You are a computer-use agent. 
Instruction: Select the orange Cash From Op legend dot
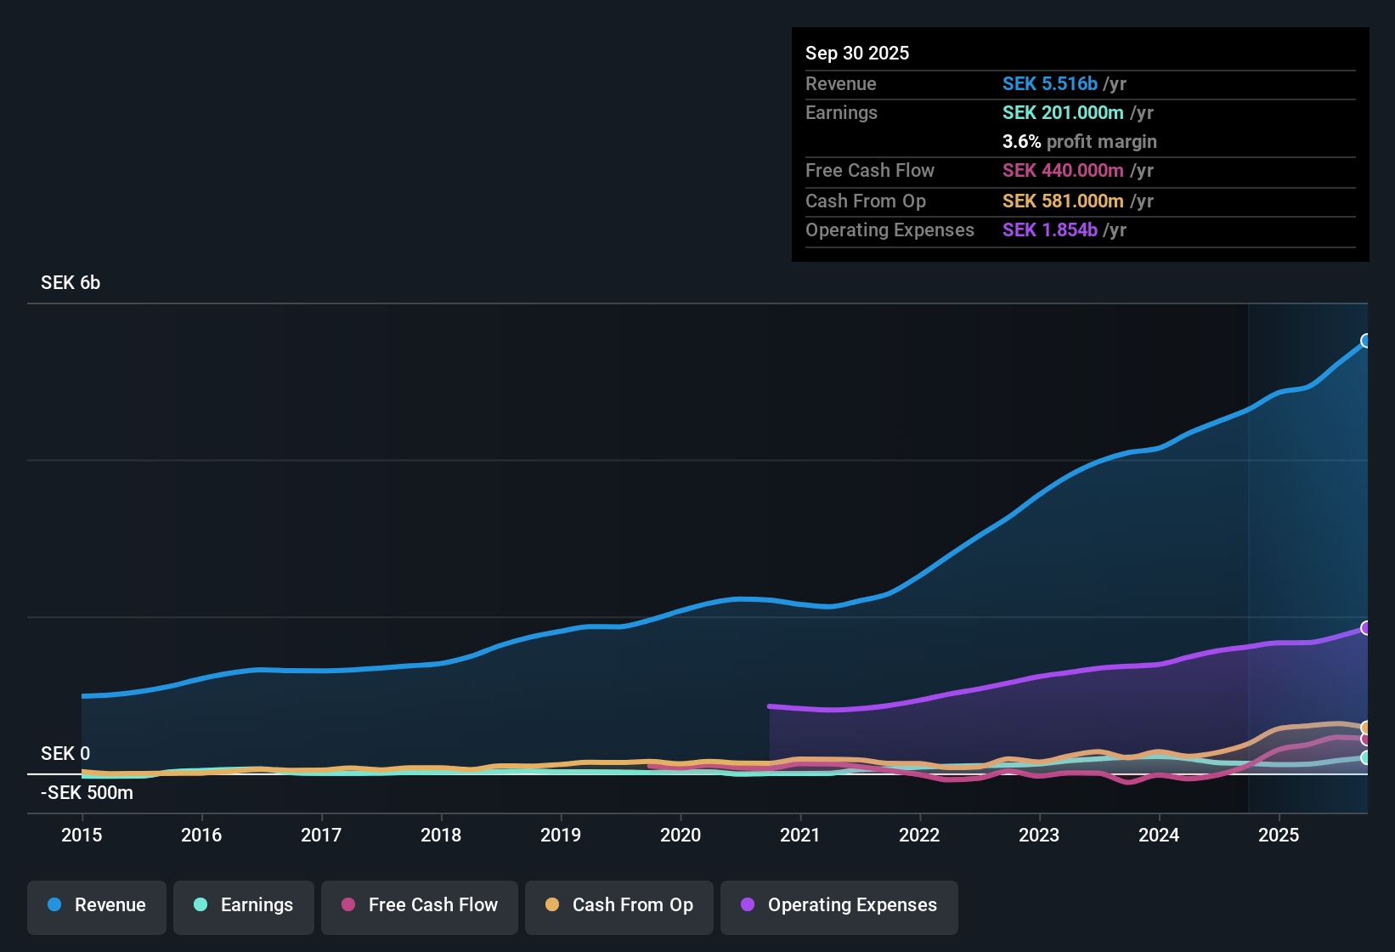(551, 905)
